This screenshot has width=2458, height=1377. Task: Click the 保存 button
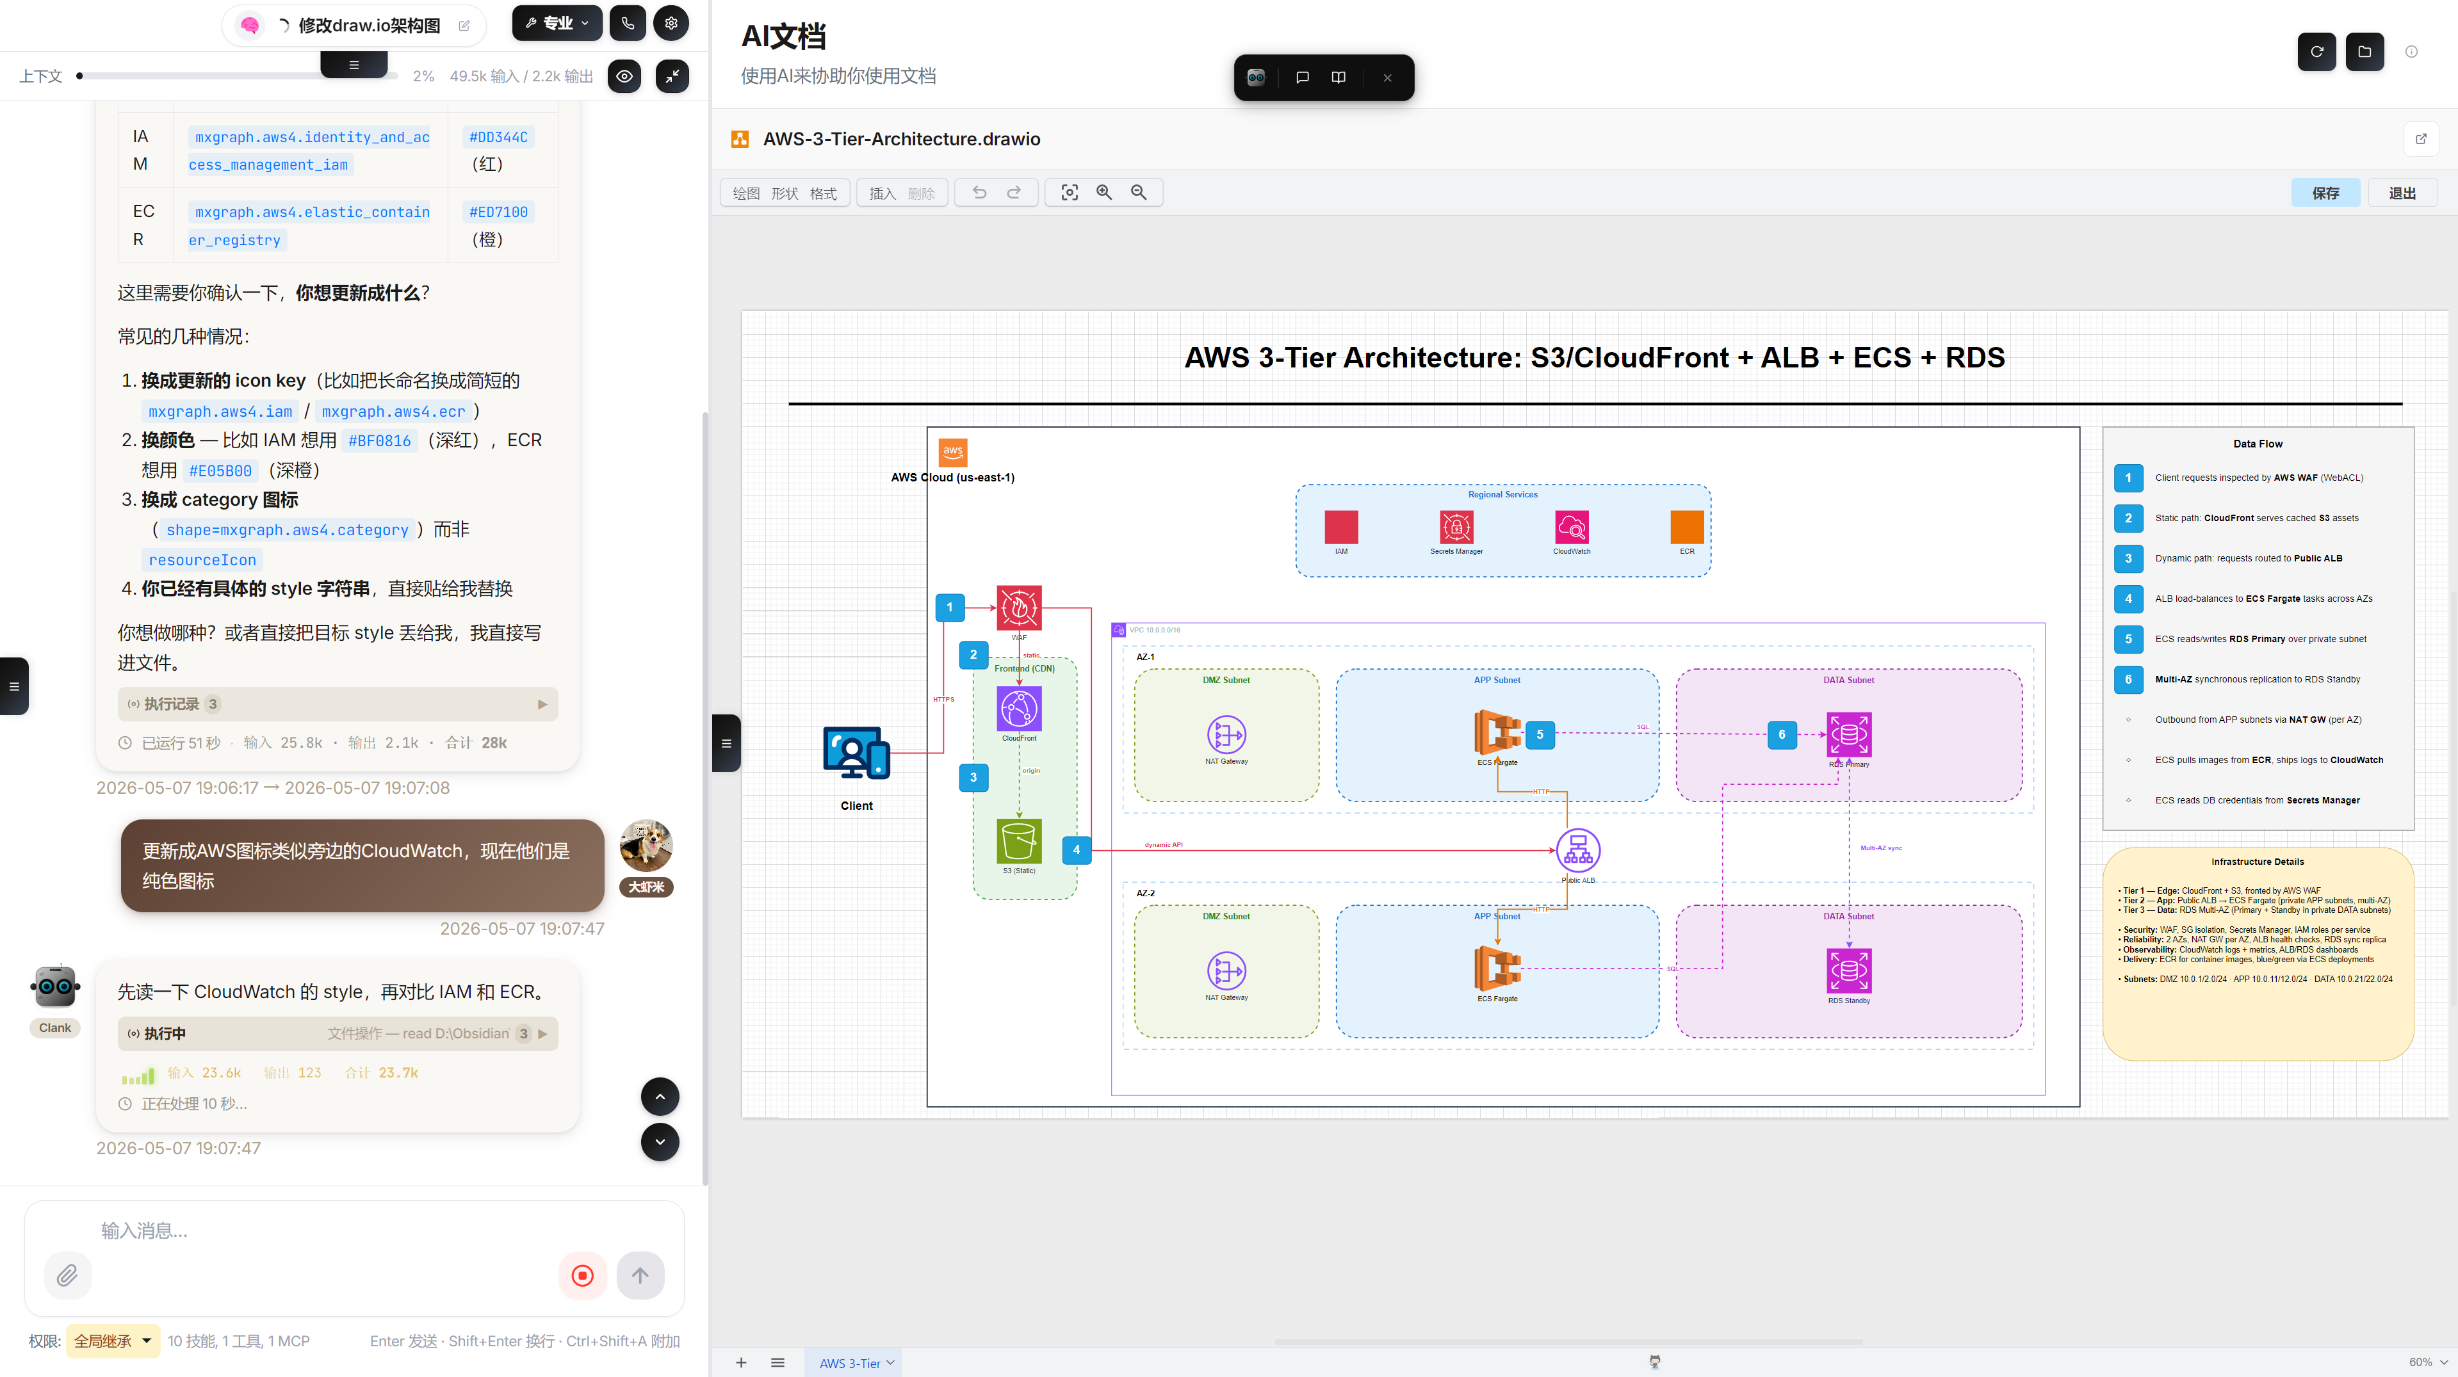pos(2325,193)
